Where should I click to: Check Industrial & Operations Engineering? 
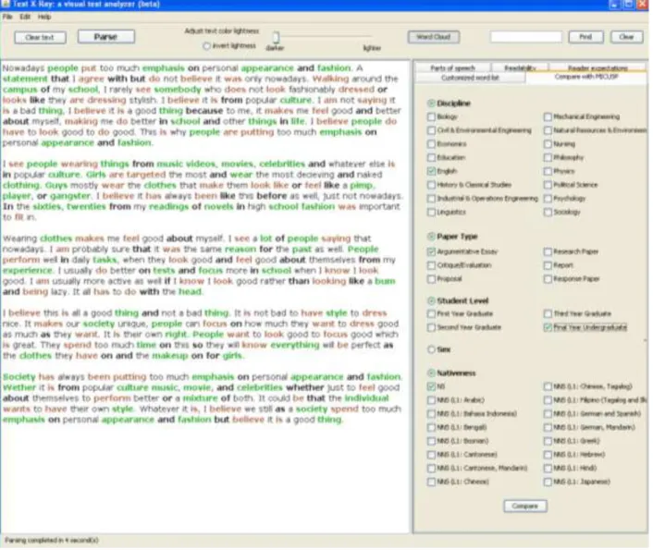tap(431, 199)
